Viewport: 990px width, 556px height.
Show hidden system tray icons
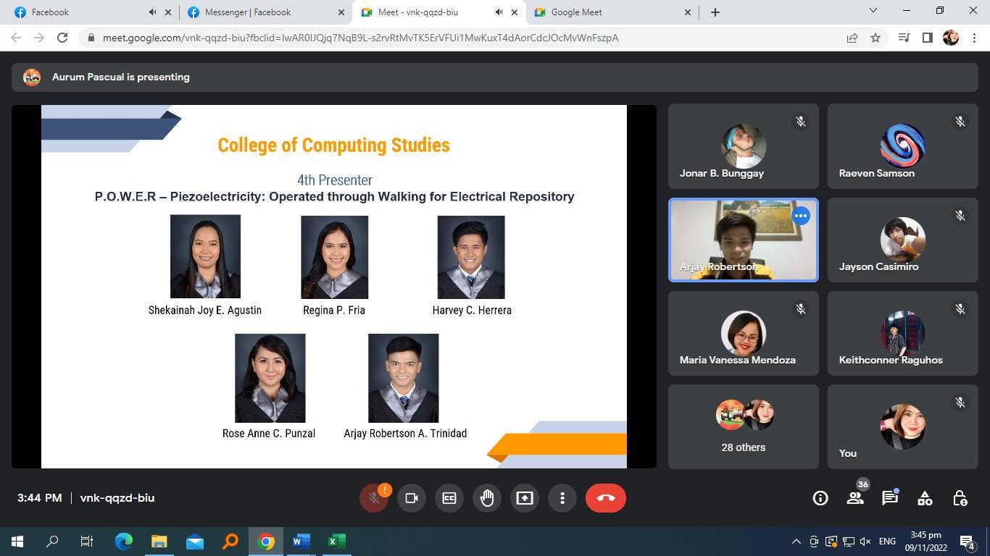796,542
